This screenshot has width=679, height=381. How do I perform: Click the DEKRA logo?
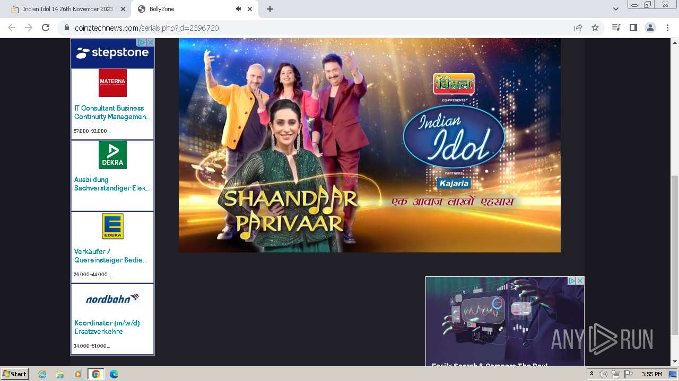(112, 155)
